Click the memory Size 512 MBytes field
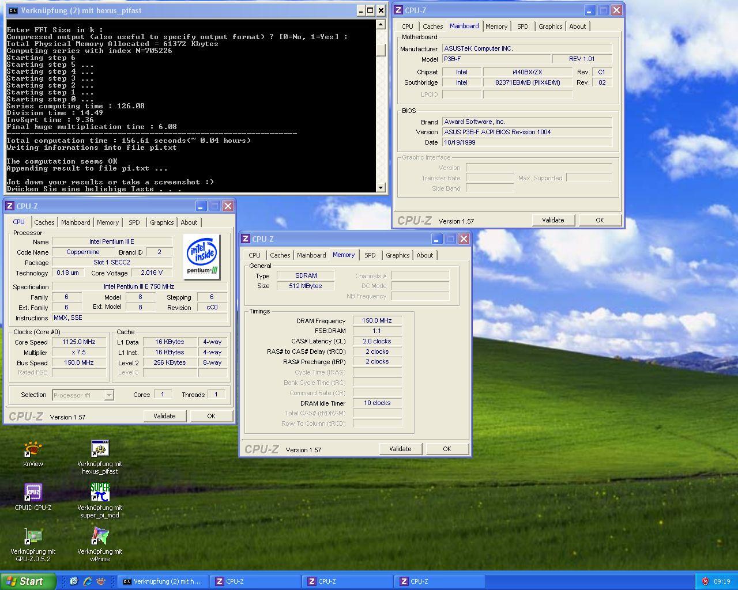This screenshot has height=590, width=738. coord(306,286)
